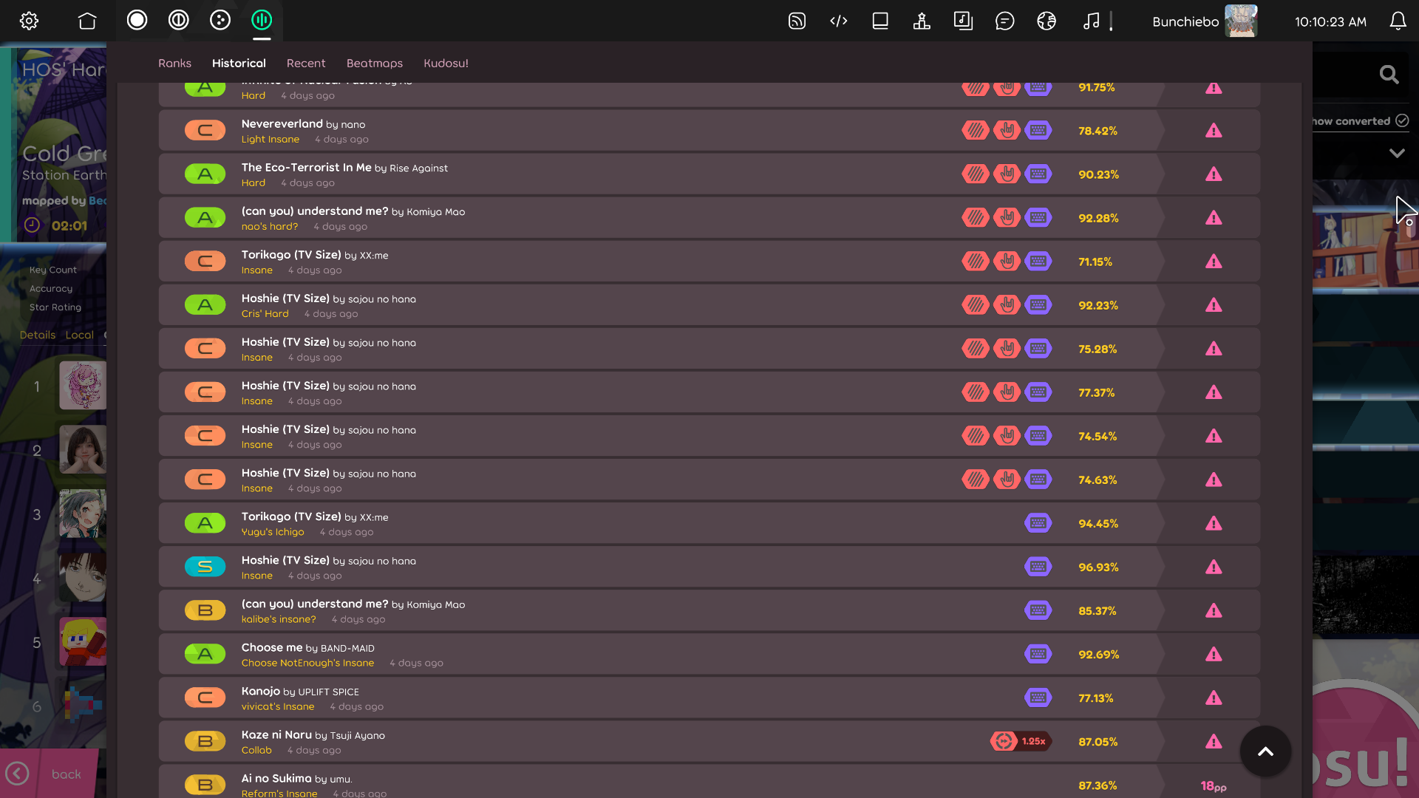Click the 18pp value on Ai no Sukima row
The image size is (1419, 798).
(1214, 786)
